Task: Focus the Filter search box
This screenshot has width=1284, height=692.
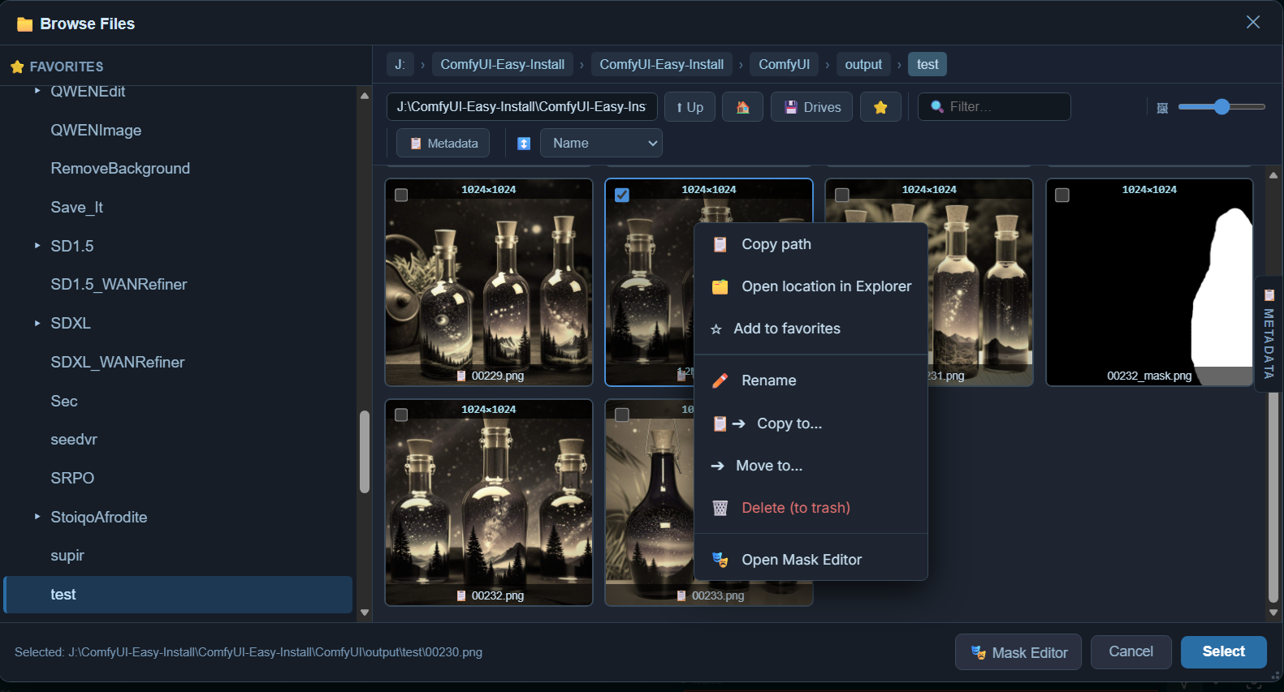Action: pos(994,107)
